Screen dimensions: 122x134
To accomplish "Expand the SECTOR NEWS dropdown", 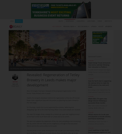I will (83, 27).
